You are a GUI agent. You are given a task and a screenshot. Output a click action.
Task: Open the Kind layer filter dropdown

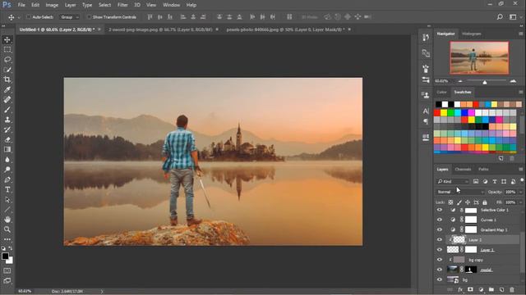453,181
